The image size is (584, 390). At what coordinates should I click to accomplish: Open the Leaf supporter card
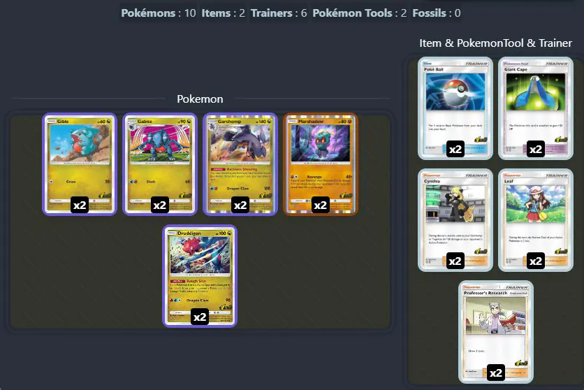(536, 219)
